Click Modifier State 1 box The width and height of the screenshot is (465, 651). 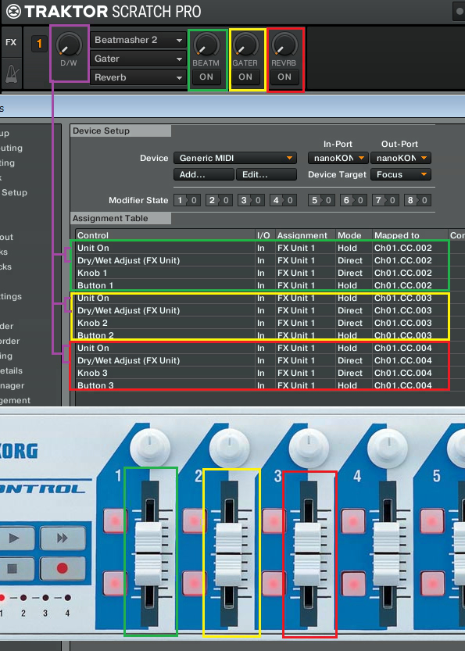tap(187, 201)
